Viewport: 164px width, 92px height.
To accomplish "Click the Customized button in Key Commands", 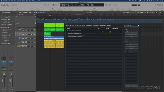I will coord(89,26).
